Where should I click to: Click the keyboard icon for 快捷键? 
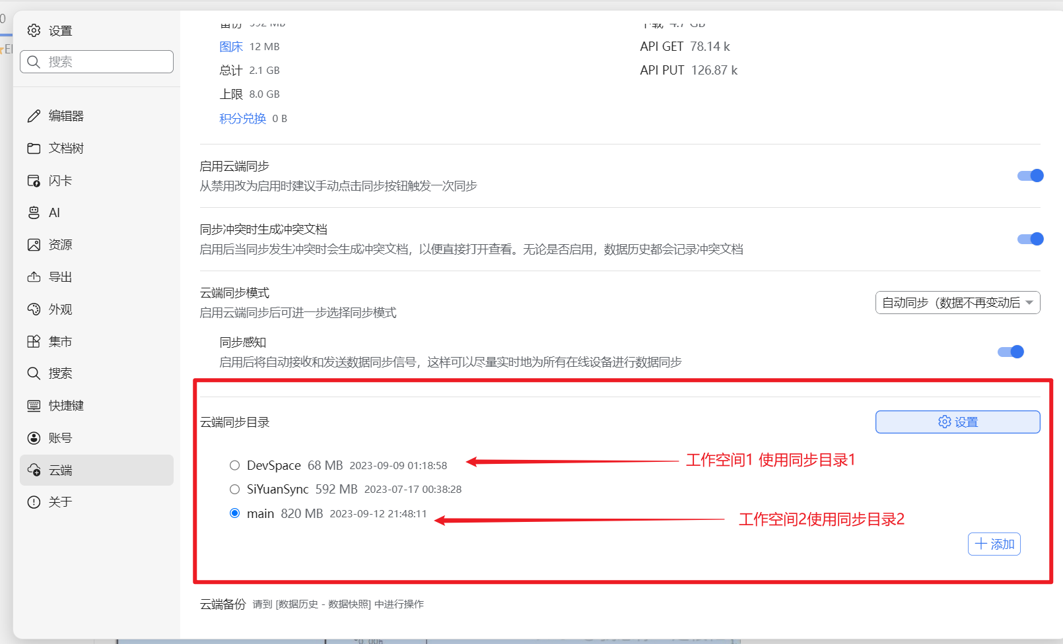[x=34, y=406]
